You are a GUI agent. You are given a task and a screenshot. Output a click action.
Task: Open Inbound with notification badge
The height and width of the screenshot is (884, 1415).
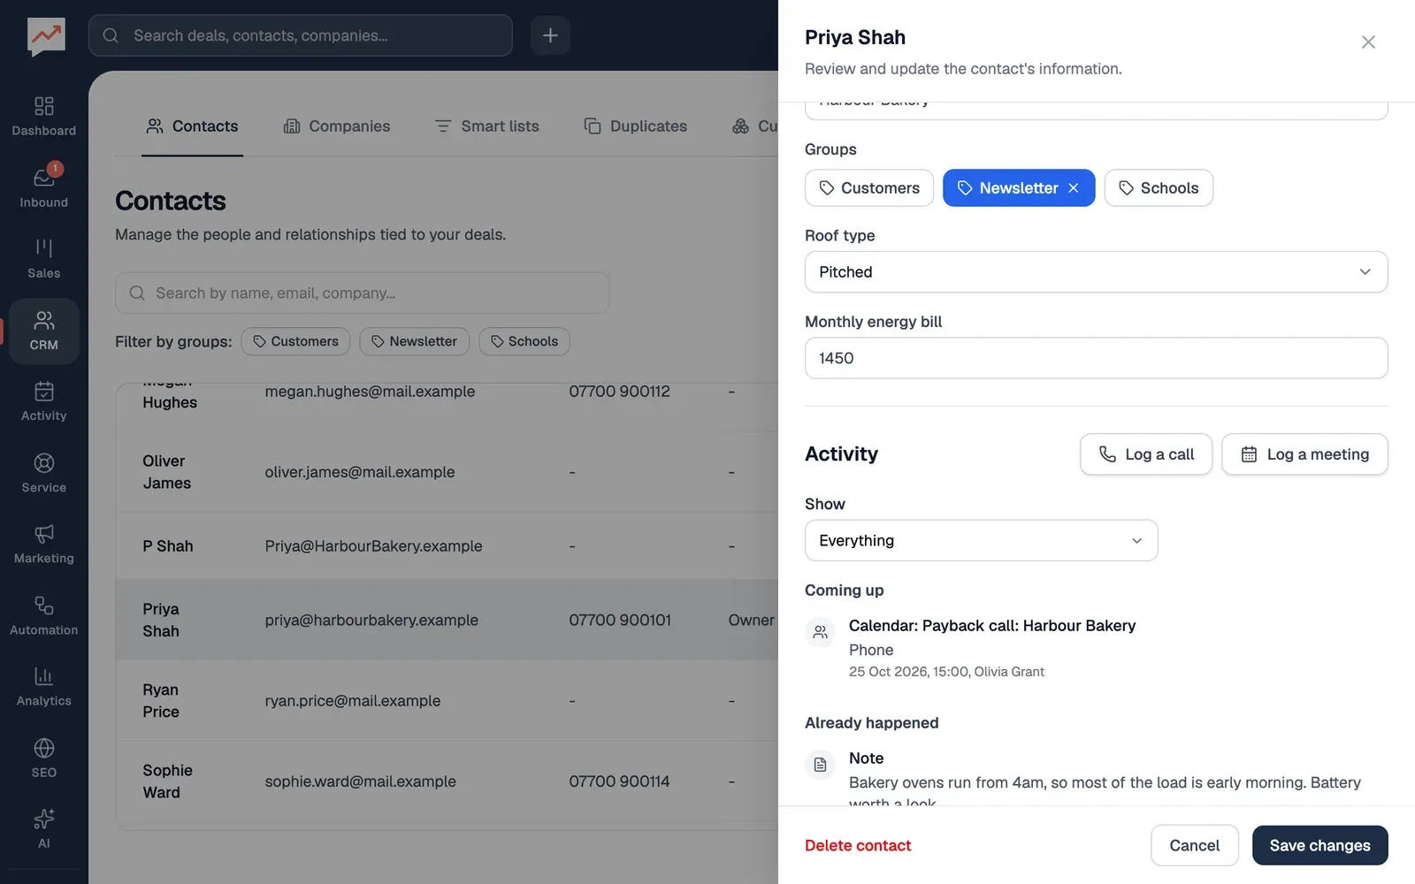[43, 187]
